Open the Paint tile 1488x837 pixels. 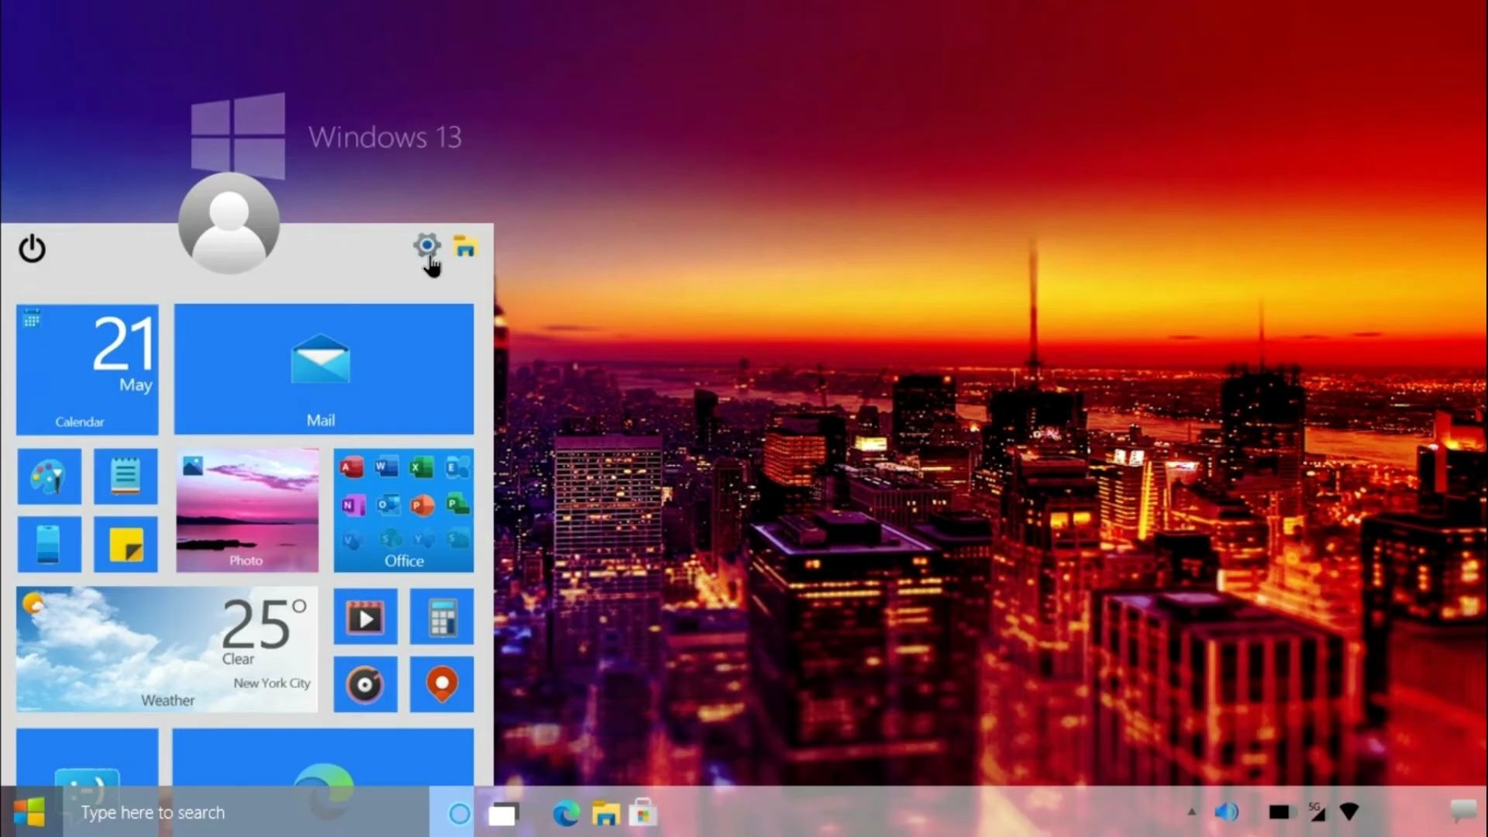coord(49,477)
